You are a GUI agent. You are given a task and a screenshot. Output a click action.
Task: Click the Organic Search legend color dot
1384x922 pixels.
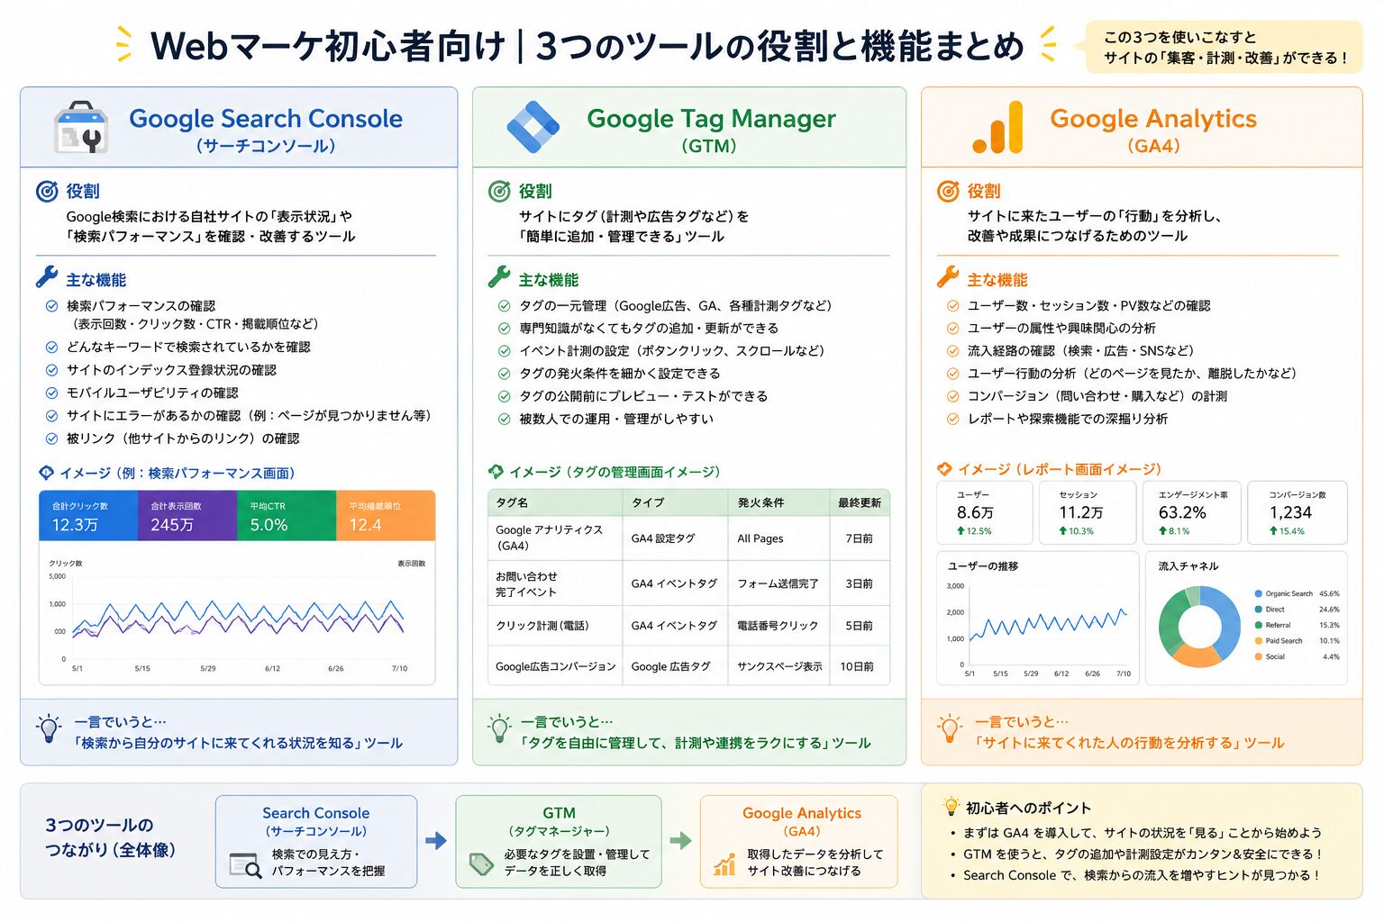1258,594
